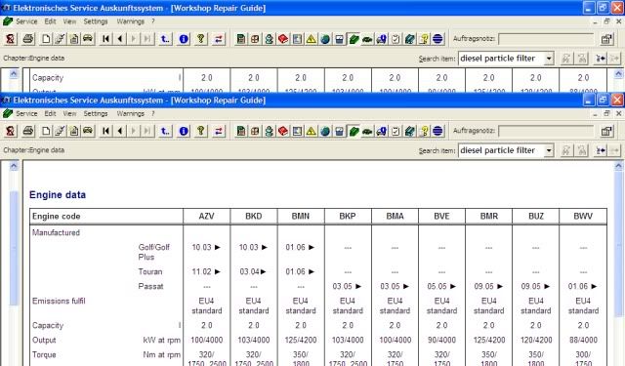Viewport: 625px width, 366px height.
Task: Click the blank page icon, lower window
Action: point(46,131)
